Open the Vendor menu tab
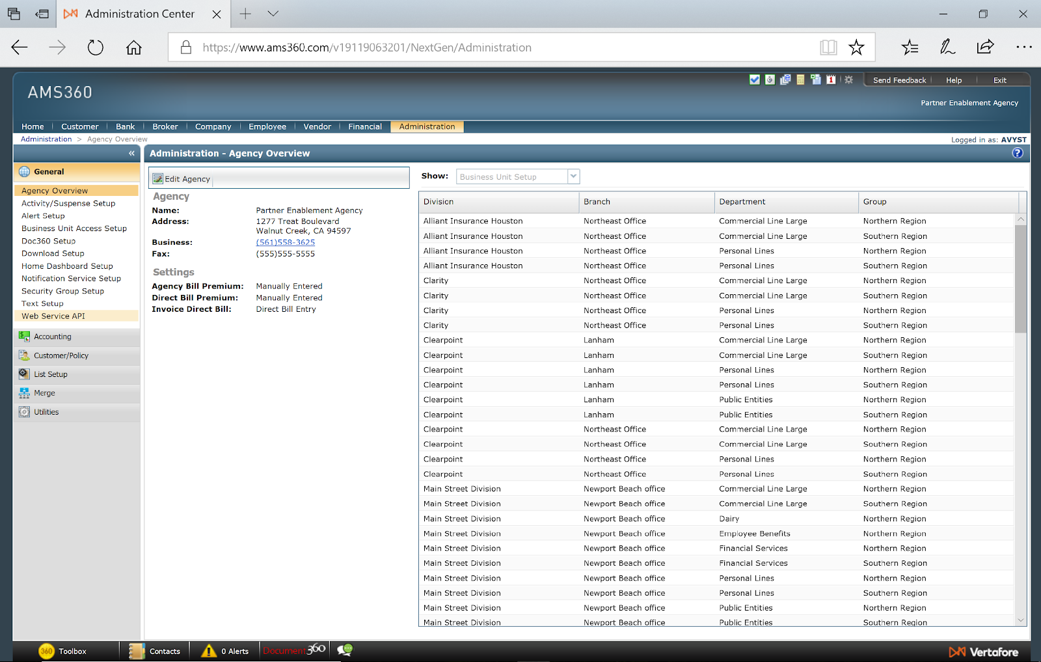This screenshot has width=1041, height=662. tap(318, 126)
